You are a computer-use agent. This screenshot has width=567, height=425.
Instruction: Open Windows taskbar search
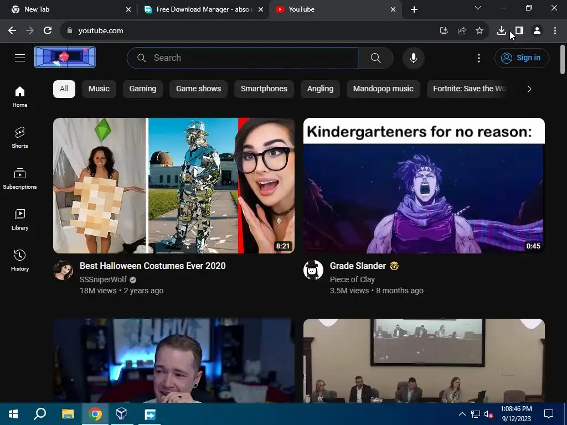[40, 414]
